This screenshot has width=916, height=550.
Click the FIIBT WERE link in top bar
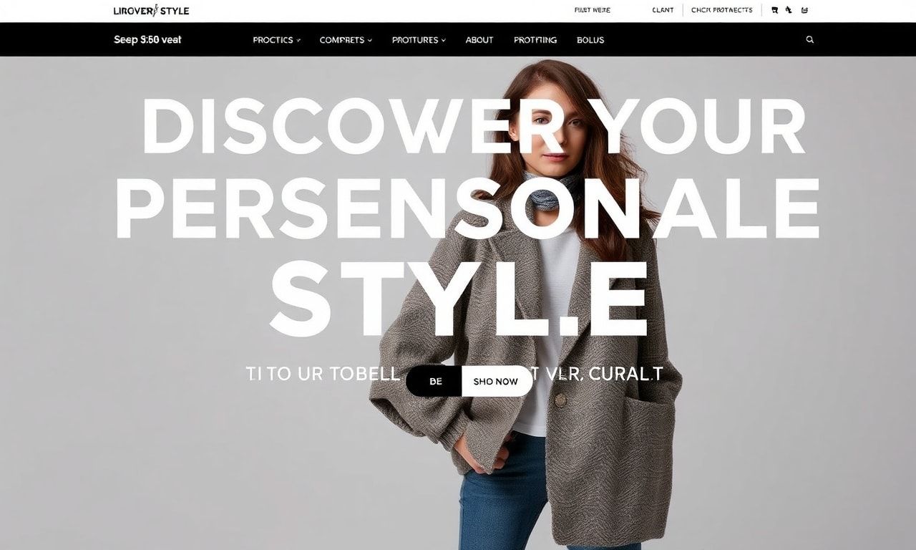point(593,11)
